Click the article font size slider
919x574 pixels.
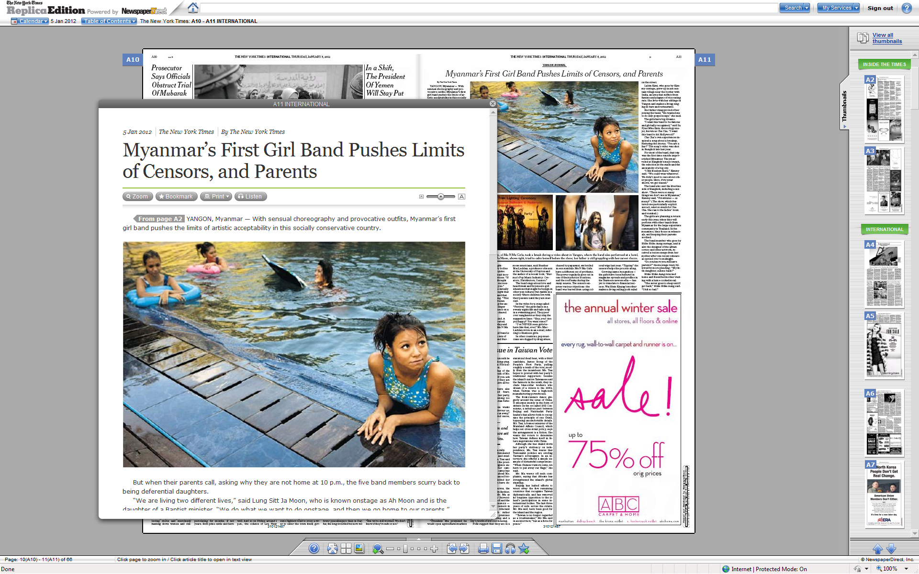pos(440,197)
